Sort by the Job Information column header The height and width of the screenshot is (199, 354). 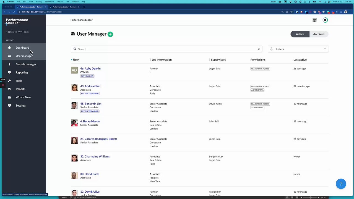pyautogui.click(x=162, y=60)
